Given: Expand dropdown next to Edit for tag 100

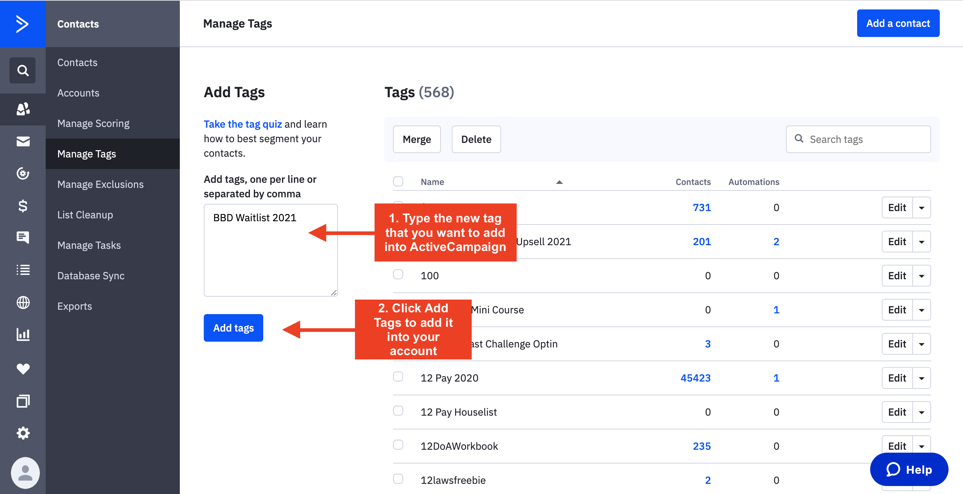Looking at the screenshot, I should [922, 276].
